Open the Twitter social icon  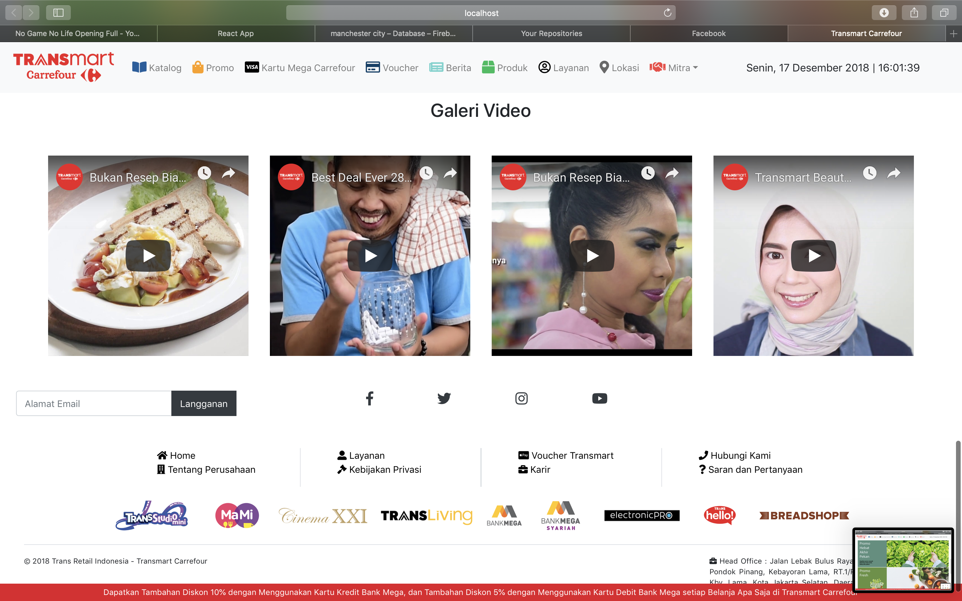(444, 398)
